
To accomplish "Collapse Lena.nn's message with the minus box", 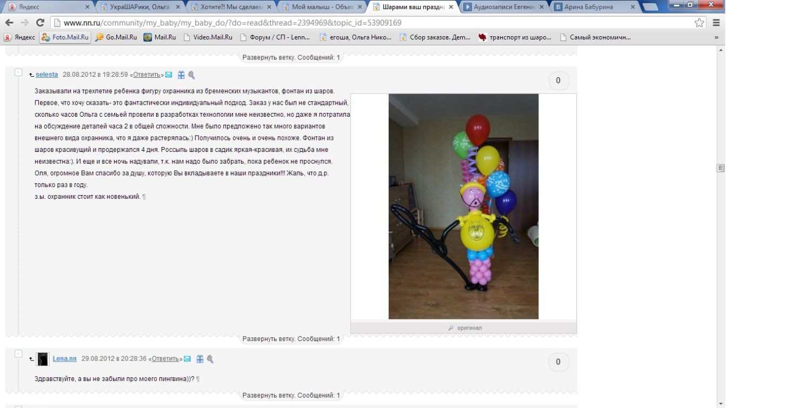I will (x=18, y=354).
